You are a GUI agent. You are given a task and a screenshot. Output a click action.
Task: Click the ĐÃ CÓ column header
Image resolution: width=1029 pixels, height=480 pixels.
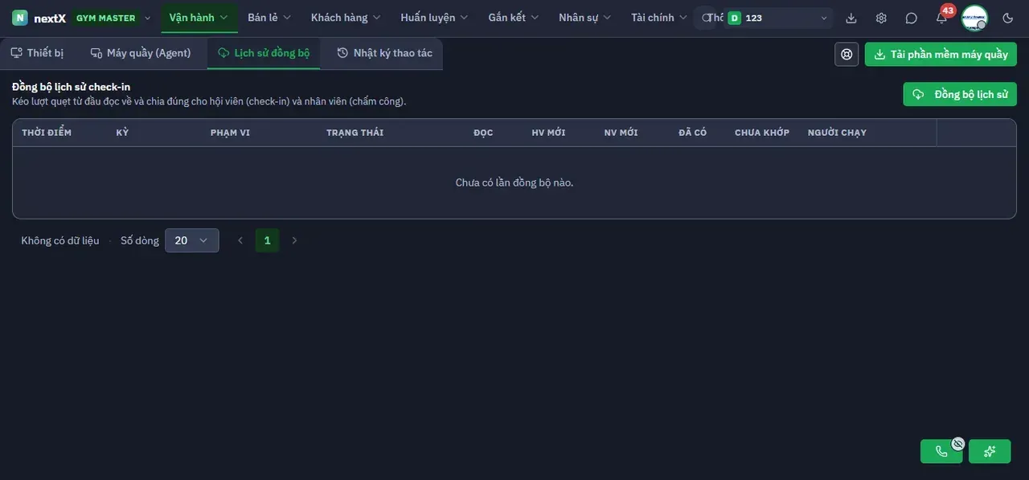tap(692, 133)
